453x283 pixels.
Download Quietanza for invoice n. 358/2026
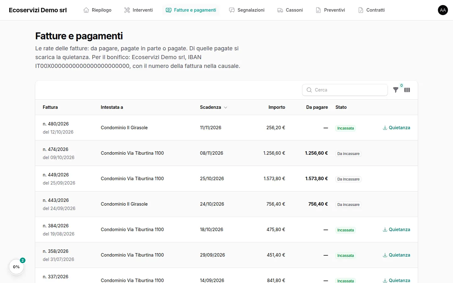(396, 255)
